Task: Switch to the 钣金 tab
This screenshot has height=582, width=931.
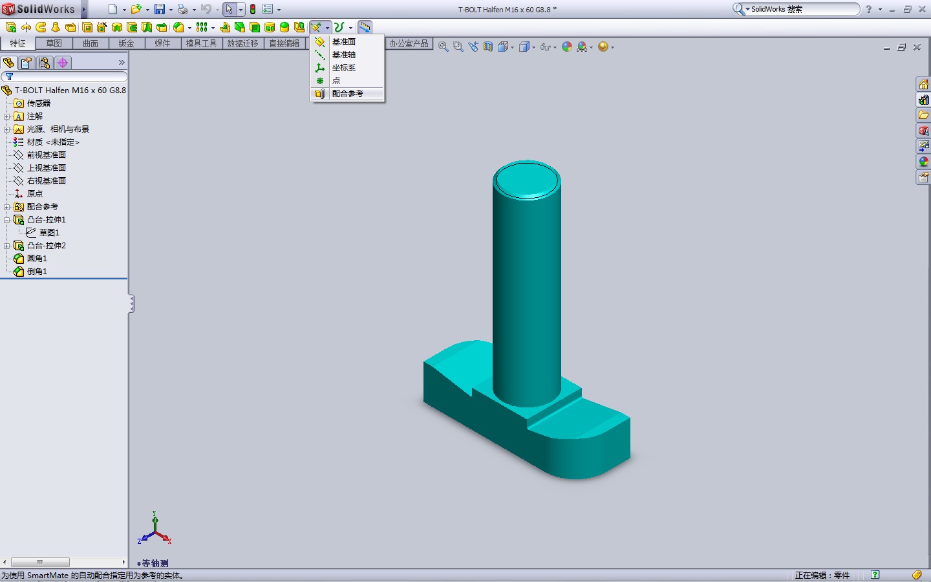Action: pyautogui.click(x=126, y=43)
